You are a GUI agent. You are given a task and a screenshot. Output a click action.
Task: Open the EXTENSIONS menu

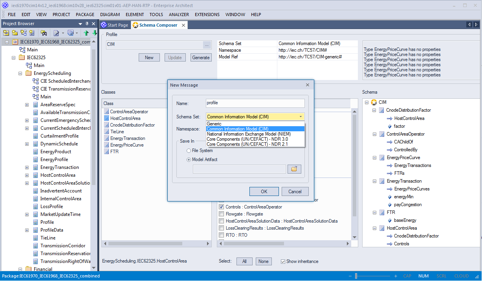point(207,15)
